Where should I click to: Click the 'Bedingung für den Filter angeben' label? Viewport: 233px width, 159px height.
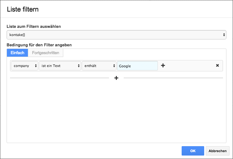(39, 45)
